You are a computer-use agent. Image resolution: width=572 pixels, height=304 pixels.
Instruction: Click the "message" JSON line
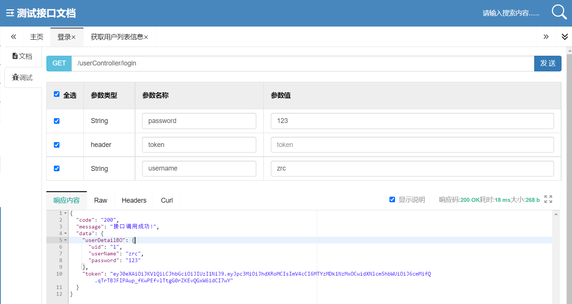117,227
